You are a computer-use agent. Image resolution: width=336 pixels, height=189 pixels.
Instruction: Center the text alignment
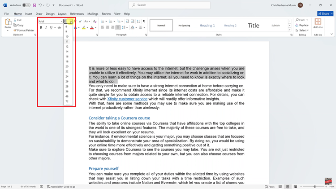coord(108,27)
